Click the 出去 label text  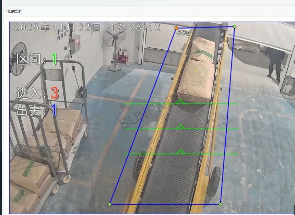pos(31,110)
